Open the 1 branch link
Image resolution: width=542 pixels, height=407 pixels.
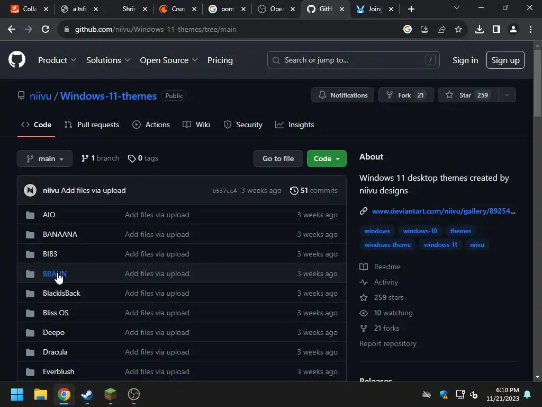[x=100, y=158]
